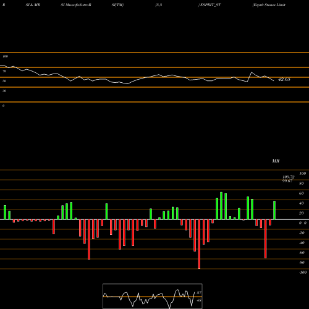Screen dimensions: 309x309
Task: Click the last green bar in MR chart
Action: click(x=274, y=210)
